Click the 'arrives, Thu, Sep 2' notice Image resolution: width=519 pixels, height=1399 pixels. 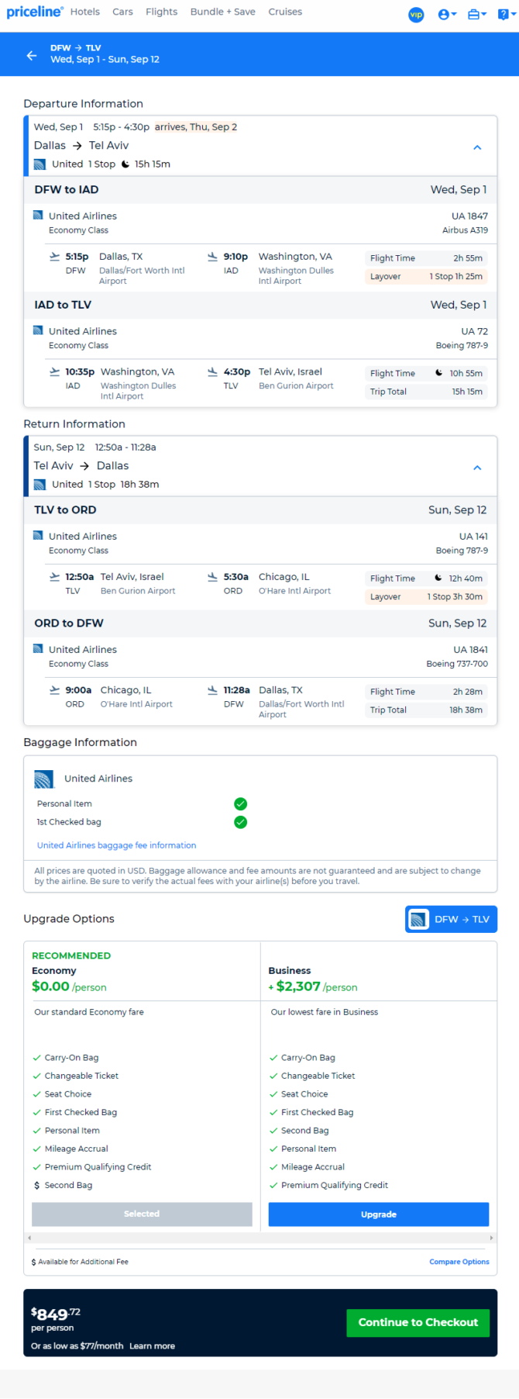point(196,127)
